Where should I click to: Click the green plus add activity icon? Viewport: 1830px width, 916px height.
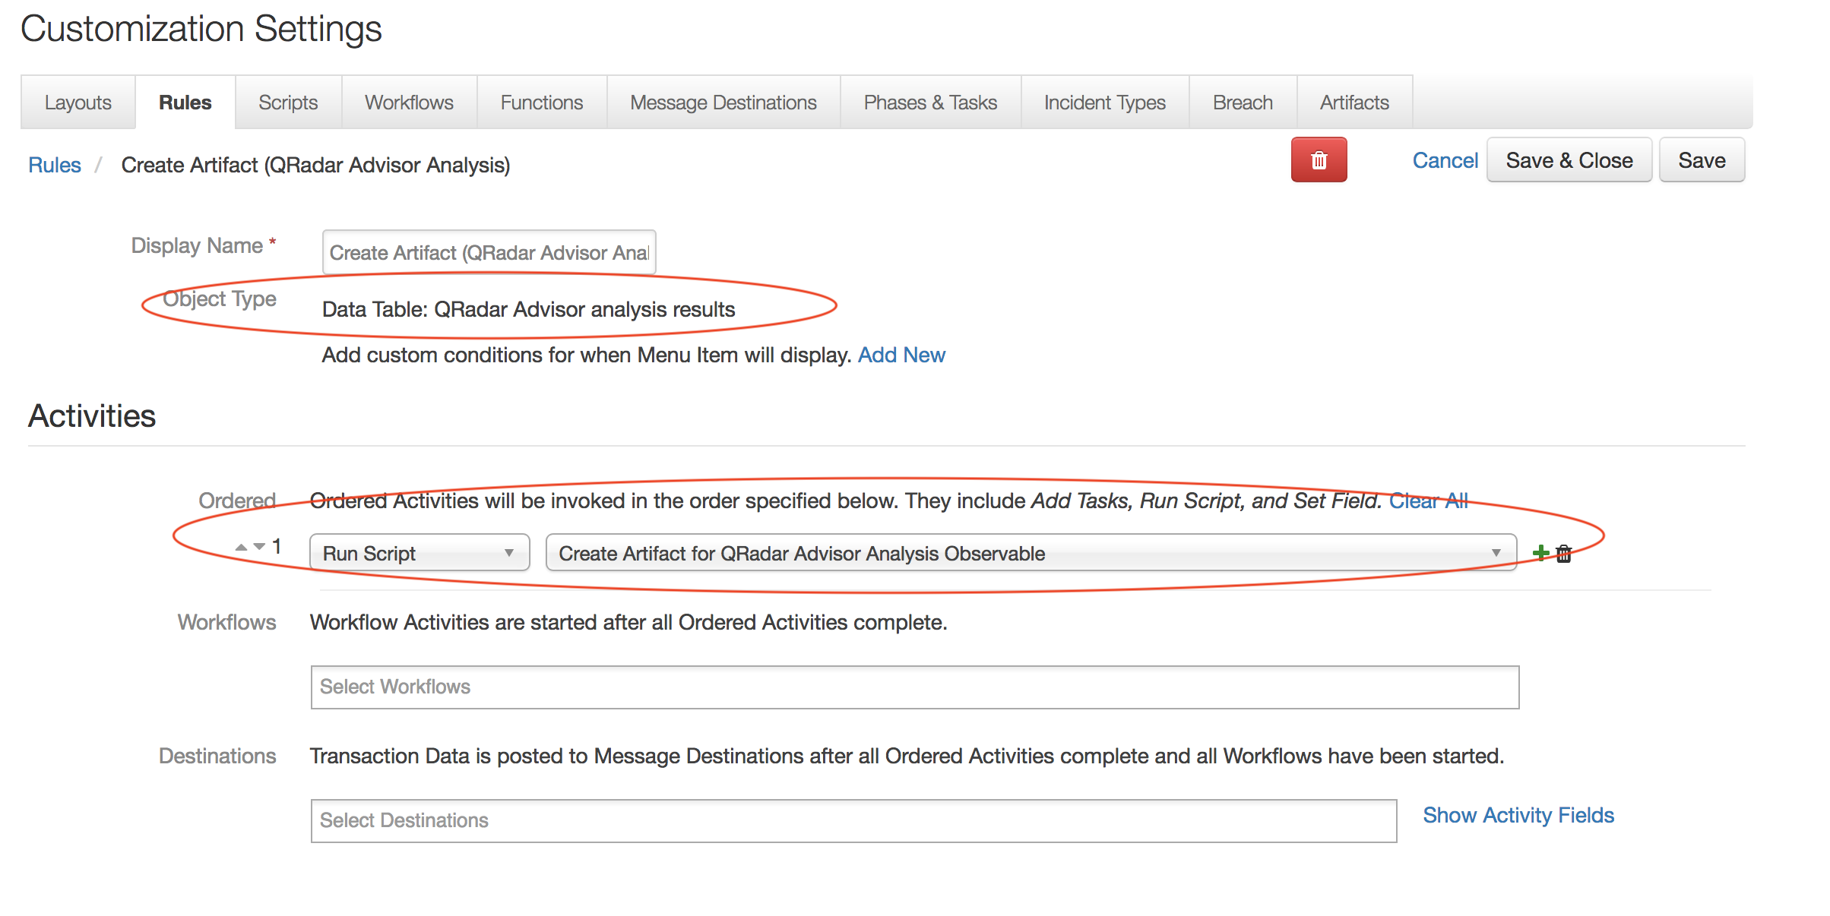point(1540,553)
